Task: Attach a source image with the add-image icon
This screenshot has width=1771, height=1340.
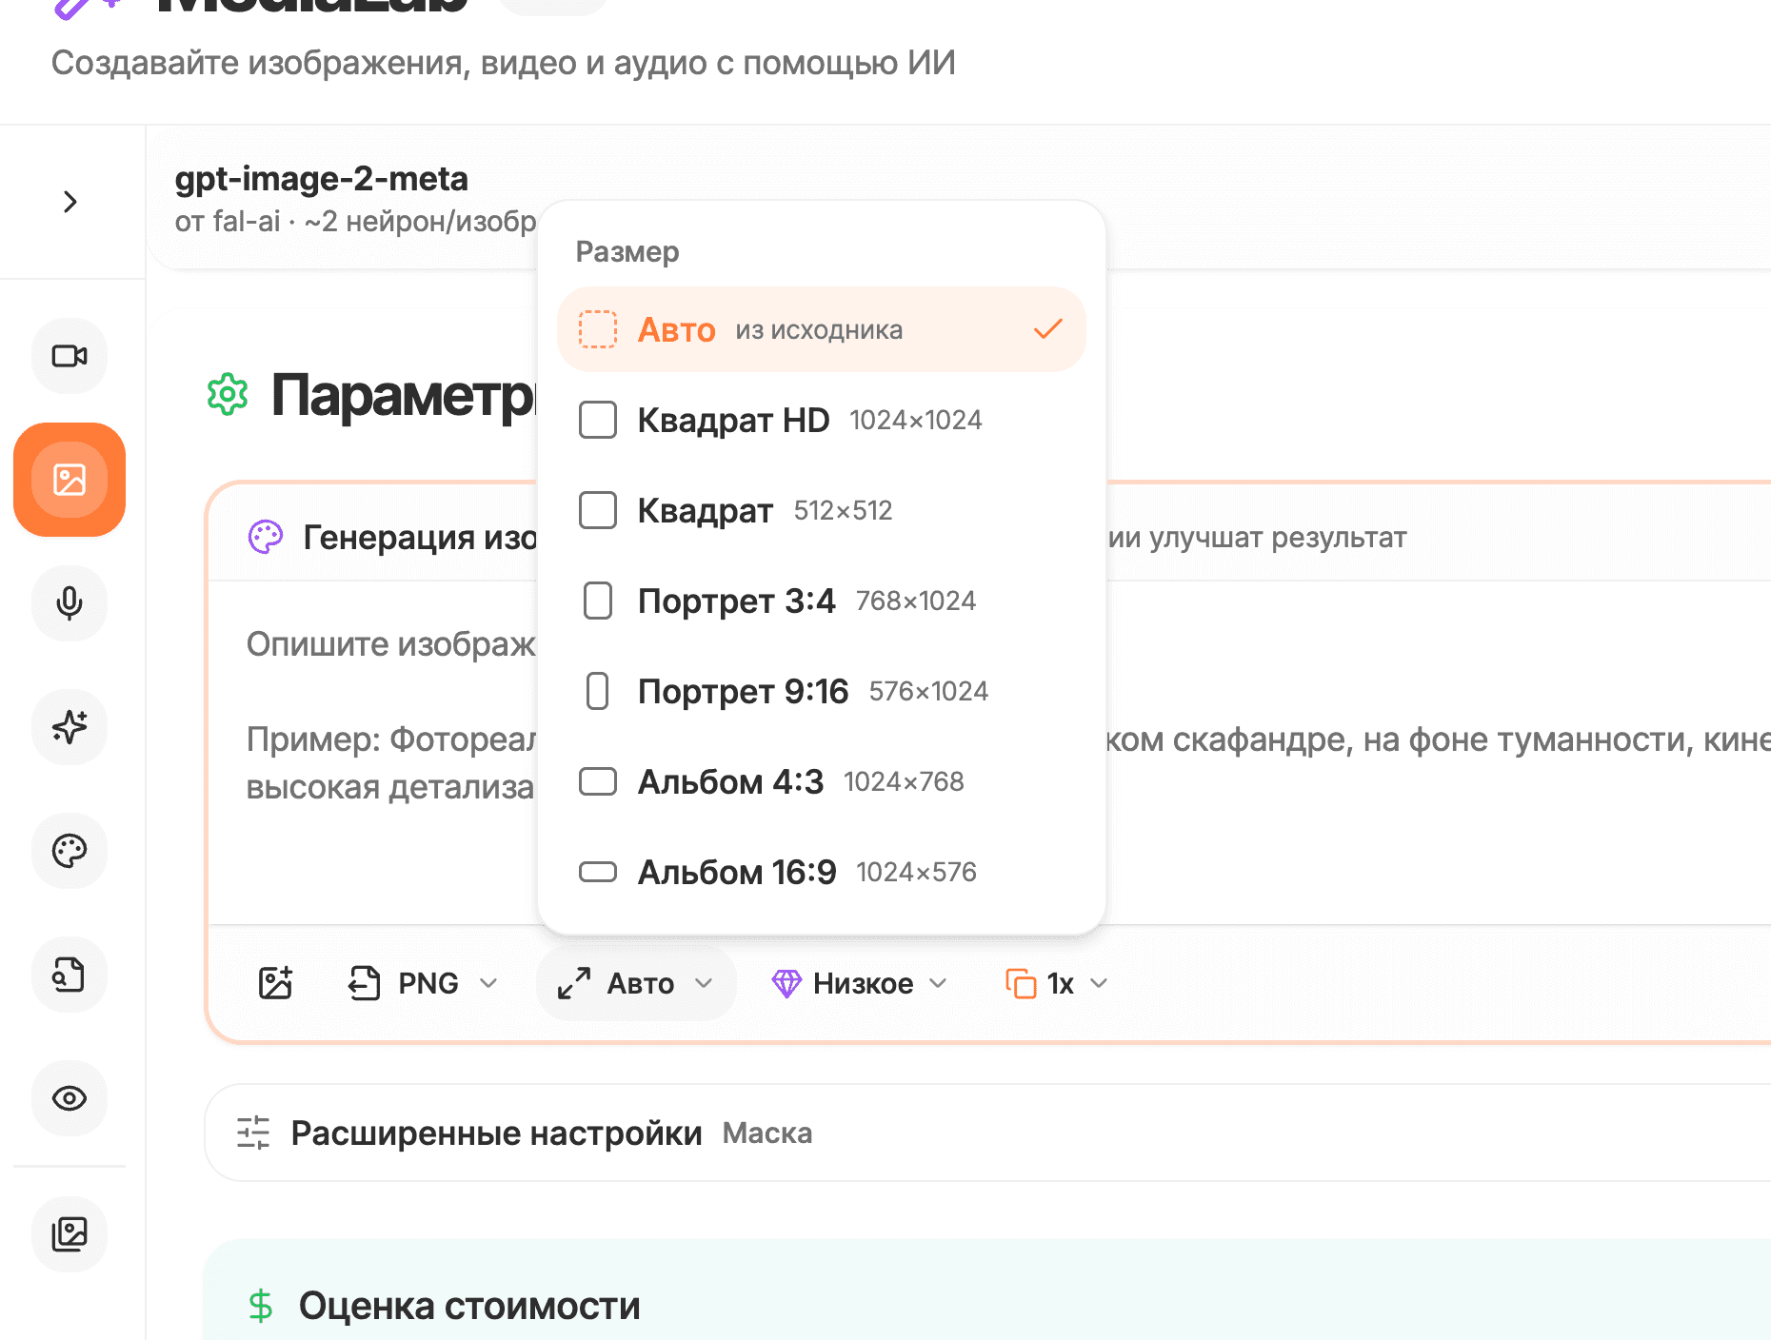Action: coord(276,982)
